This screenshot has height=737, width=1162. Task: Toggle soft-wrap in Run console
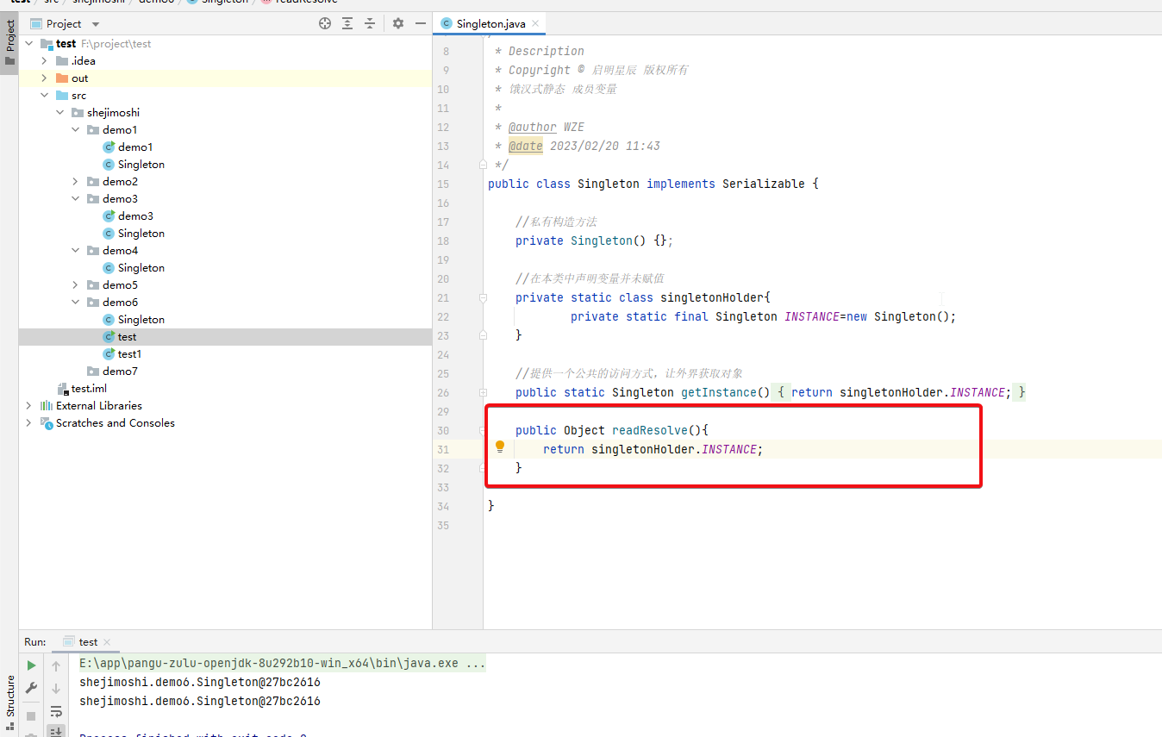[x=56, y=711]
